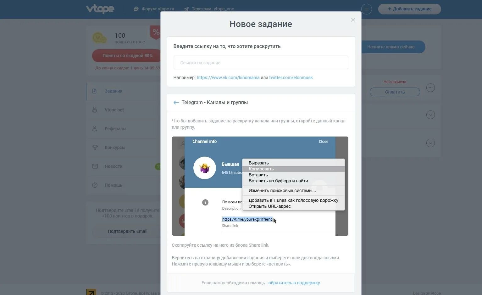Select Задания in the sidebar
The height and width of the screenshot is (295, 482).
(x=114, y=91)
